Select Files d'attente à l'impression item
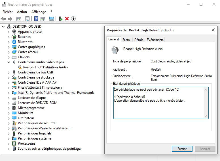 point(40,88)
